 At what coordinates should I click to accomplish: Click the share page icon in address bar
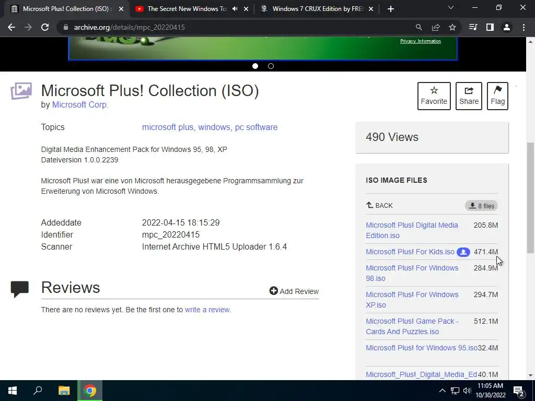(x=436, y=27)
